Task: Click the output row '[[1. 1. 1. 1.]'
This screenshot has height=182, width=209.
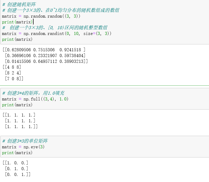Action: (19, 115)
